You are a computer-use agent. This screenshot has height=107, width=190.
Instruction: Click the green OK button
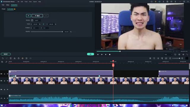pyautogui.click(x=91, y=54)
